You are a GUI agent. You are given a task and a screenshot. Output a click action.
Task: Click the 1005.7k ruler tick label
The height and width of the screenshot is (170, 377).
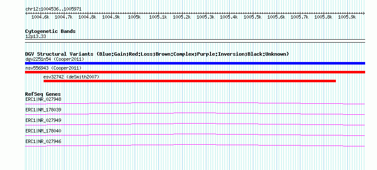(299, 17)
